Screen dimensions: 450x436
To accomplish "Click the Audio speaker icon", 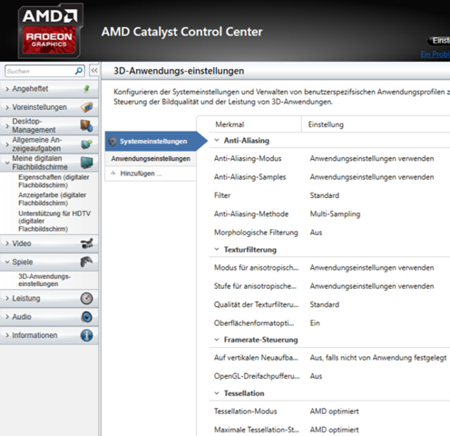I will pos(87,317).
